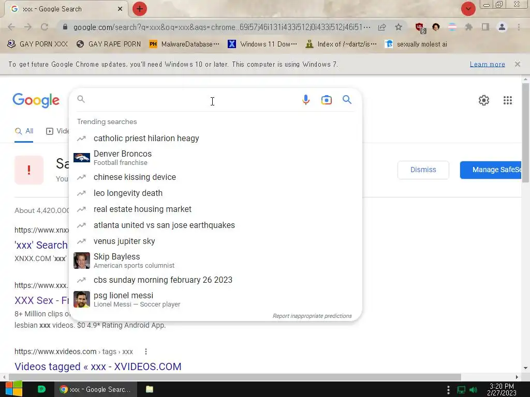Select suggestion leo longevity death
Image resolution: width=530 pixels, height=397 pixels.
(x=215, y=193)
